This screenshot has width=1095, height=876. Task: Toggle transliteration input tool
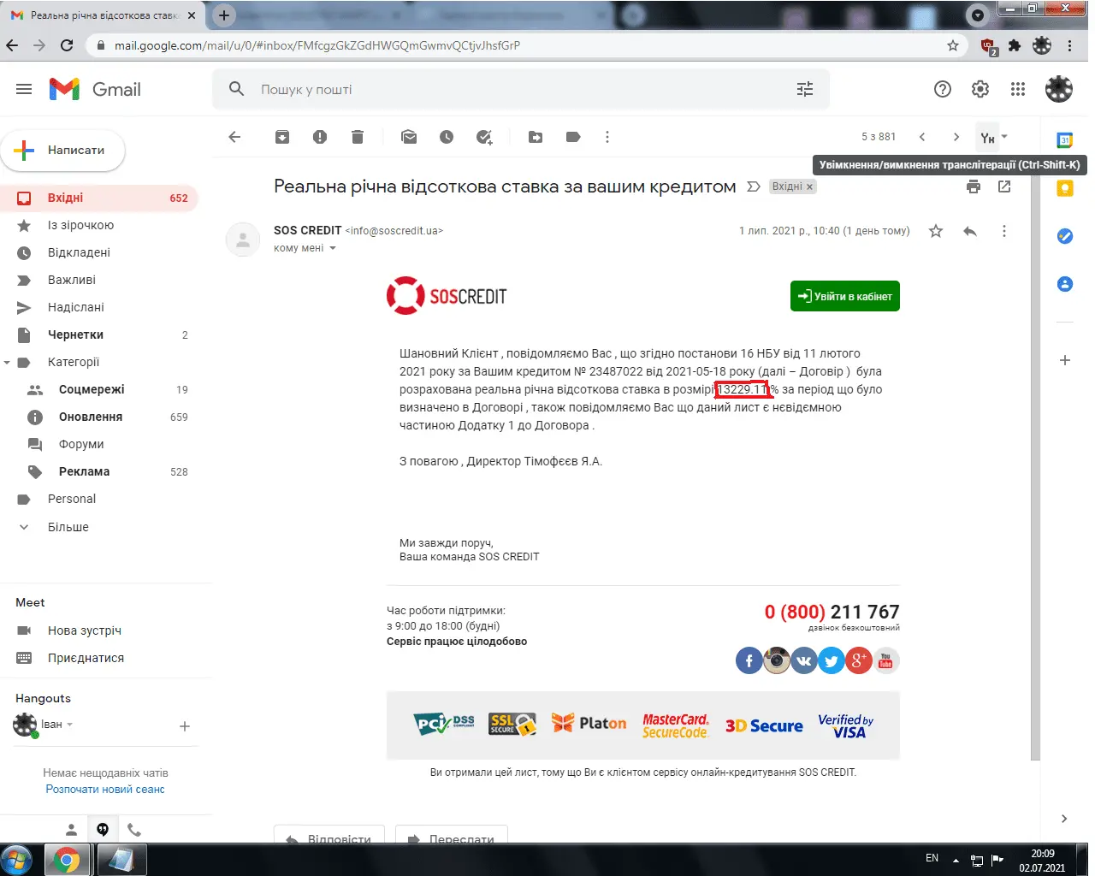click(x=987, y=138)
